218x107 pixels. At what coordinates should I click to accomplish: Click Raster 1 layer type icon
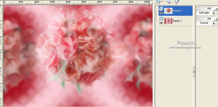161,19
